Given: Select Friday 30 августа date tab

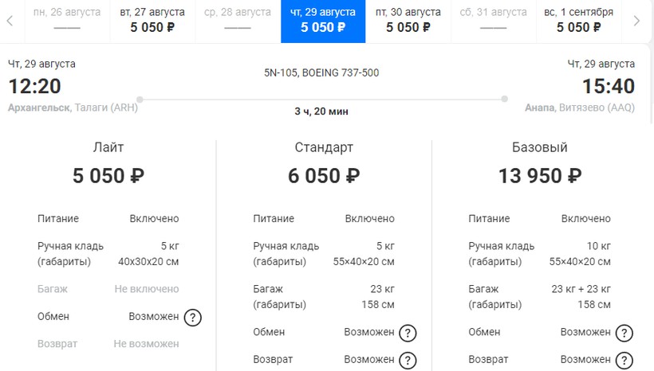Looking at the screenshot, I should click(408, 21).
